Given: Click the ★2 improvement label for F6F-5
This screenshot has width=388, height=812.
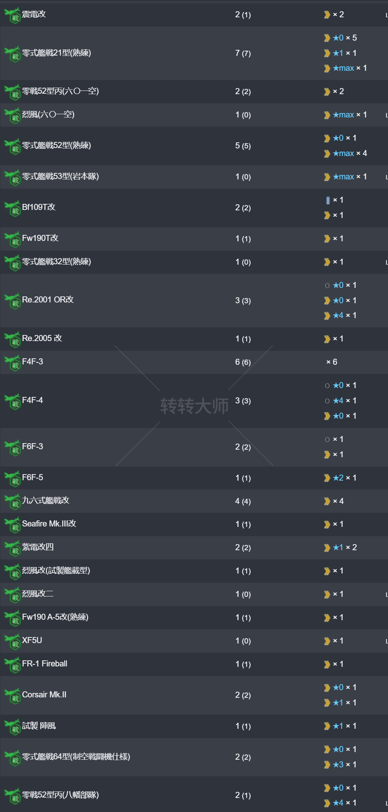Looking at the screenshot, I should [338, 478].
